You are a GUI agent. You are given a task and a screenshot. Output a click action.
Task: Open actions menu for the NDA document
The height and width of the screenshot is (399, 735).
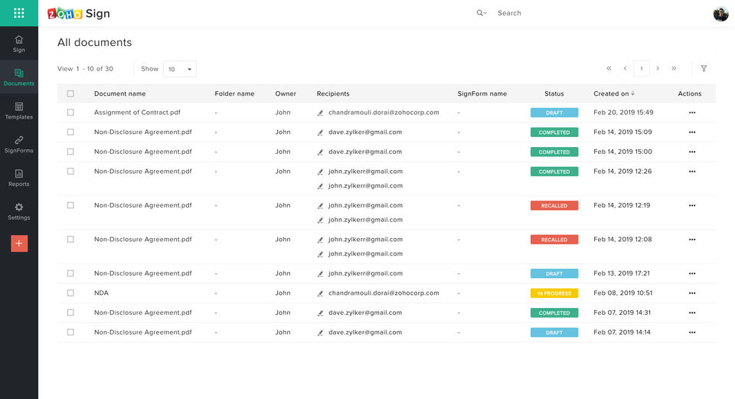click(x=692, y=293)
